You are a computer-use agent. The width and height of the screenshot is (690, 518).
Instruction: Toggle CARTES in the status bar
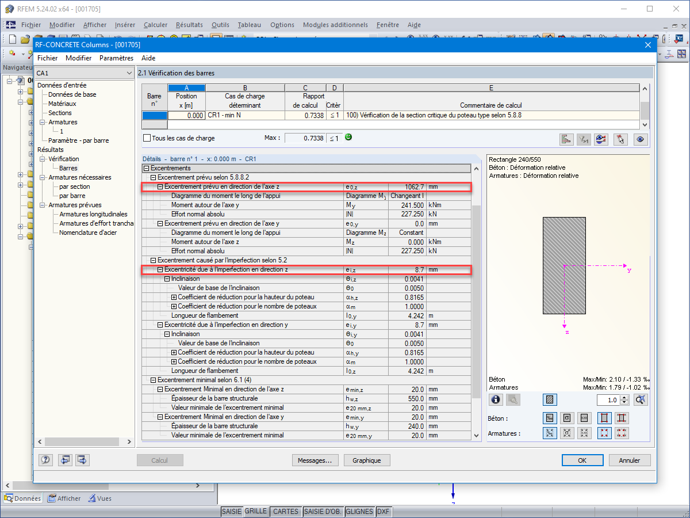(286, 511)
